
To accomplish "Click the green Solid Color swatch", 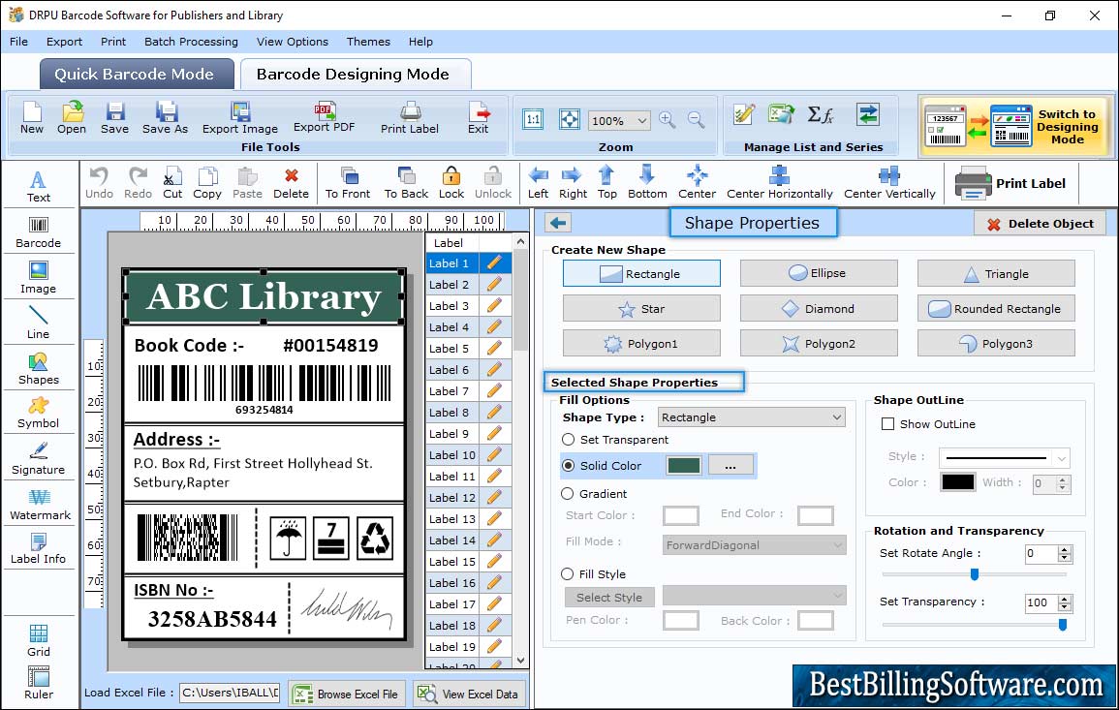I will 684,465.
